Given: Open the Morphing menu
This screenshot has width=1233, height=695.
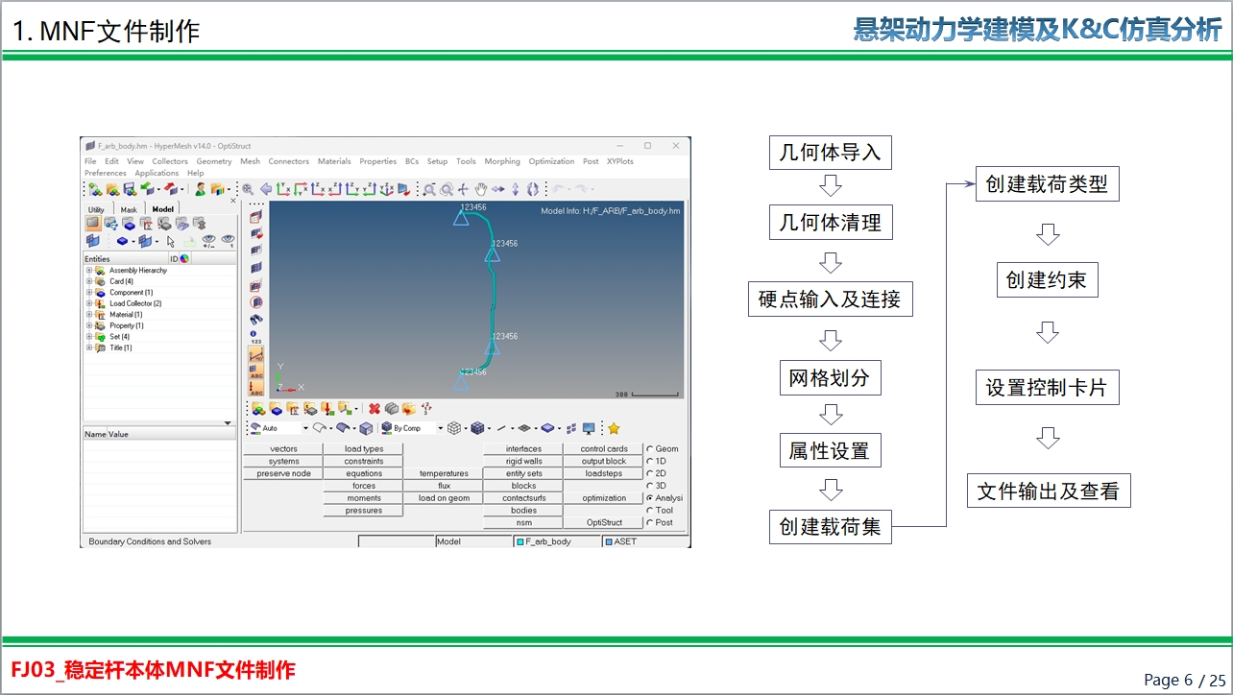Looking at the screenshot, I should click(502, 161).
